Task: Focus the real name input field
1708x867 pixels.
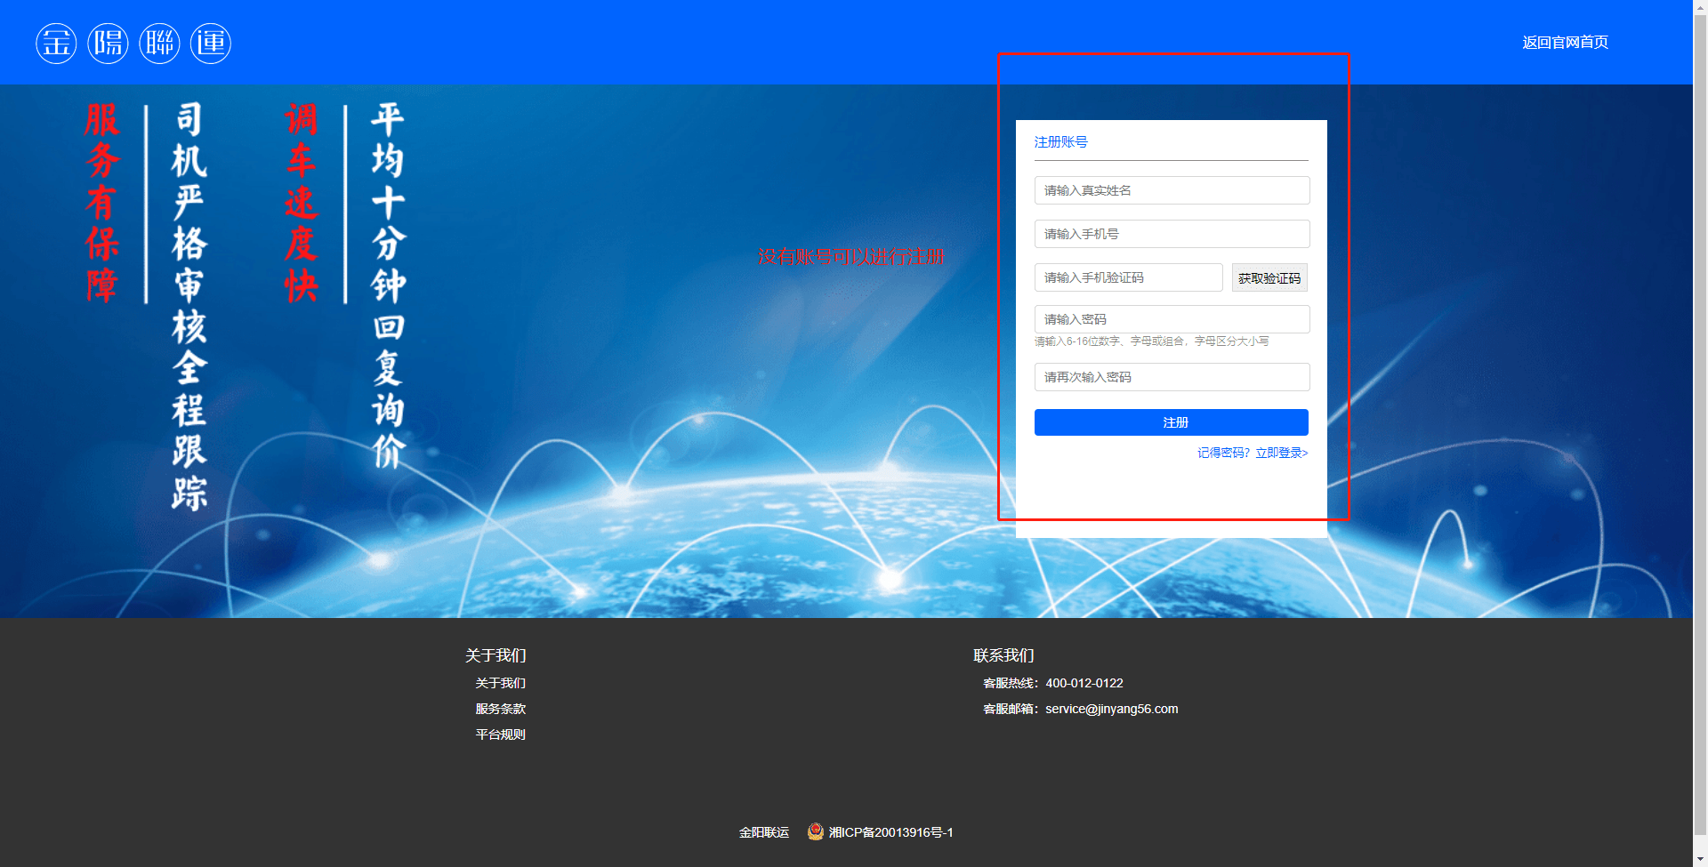Action: (x=1172, y=190)
